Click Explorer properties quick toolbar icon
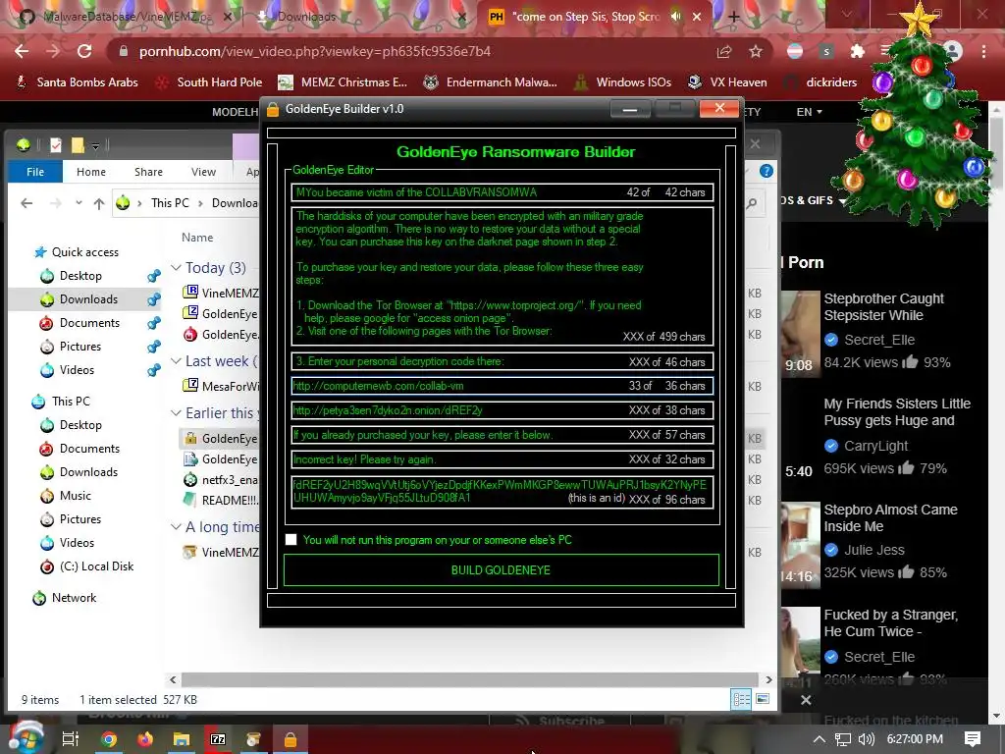The height and width of the screenshot is (754, 1005). click(x=56, y=145)
